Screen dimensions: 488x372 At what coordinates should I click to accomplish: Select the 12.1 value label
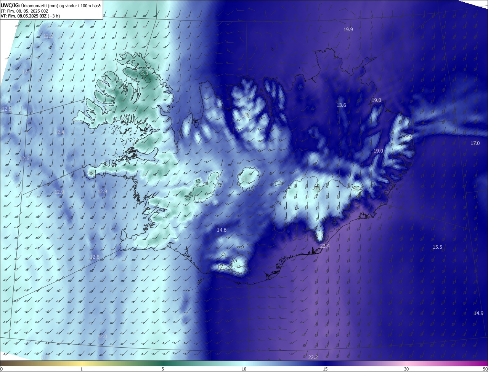point(27,72)
